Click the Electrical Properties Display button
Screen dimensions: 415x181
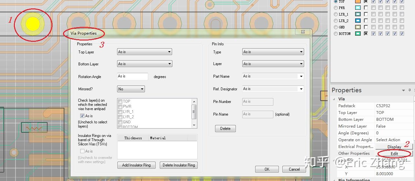(394, 147)
